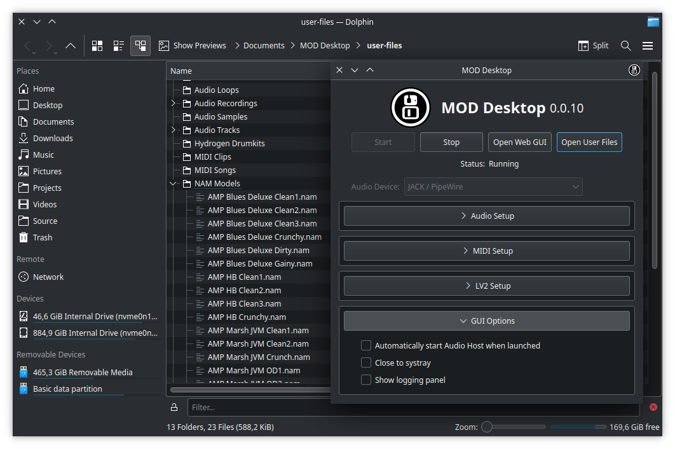Expand the LV2 Setup section
Image resolution: width=675 pixels, height=449 pixels.
coord(486,286)
